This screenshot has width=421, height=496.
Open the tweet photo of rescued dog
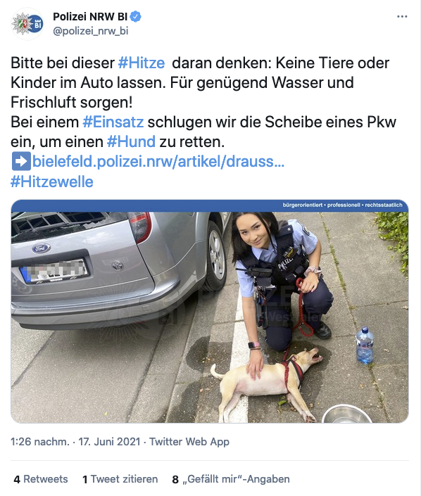(x=210, y=317)
